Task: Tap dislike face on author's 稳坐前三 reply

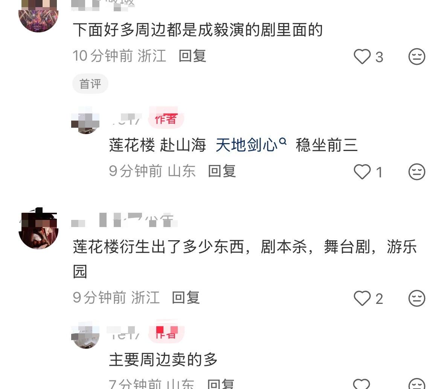Action: coord(417,172)
